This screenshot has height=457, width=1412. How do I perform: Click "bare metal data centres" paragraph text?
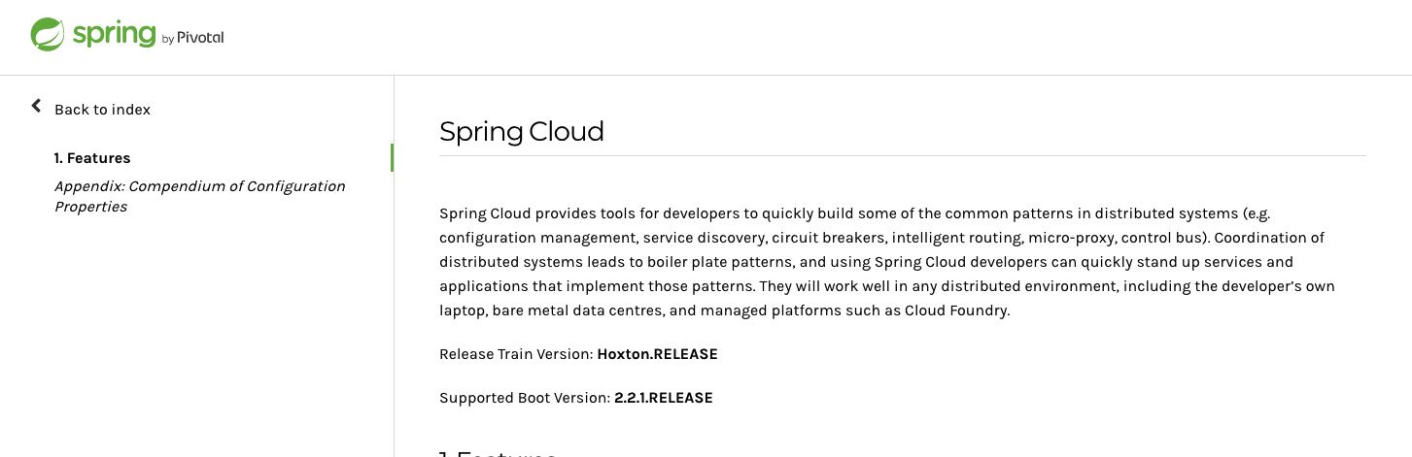click(x=577, y=310)
